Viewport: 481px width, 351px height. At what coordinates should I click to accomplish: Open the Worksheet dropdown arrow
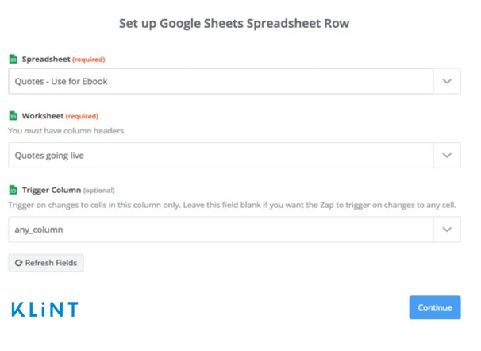pyautogui.click(x=447, y=156)
